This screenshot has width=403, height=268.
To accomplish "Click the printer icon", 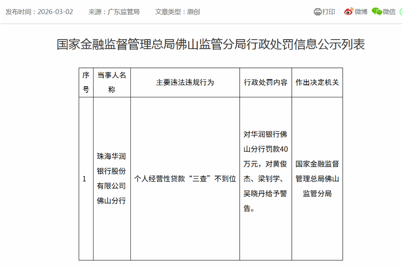I will tap(317, 12).
